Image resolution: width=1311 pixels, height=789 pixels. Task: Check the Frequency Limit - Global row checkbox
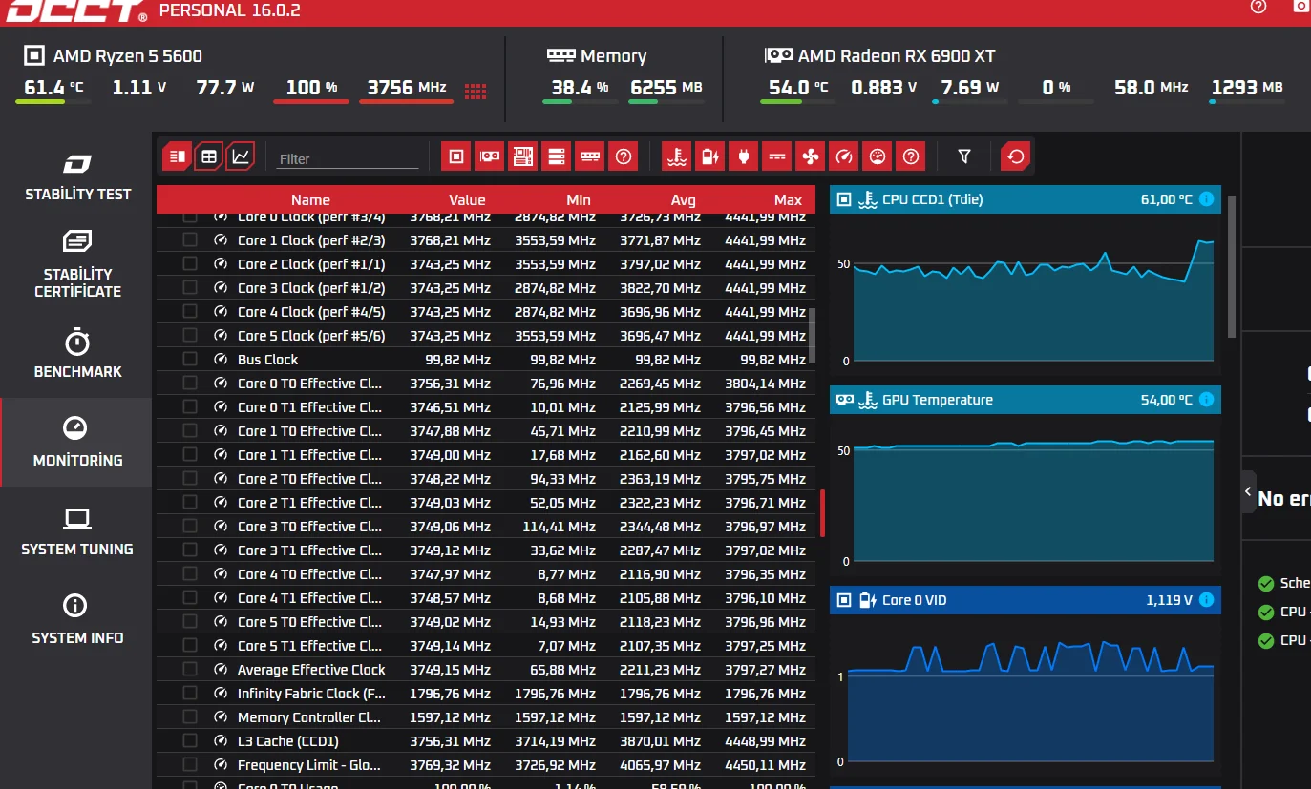[190, 765]
